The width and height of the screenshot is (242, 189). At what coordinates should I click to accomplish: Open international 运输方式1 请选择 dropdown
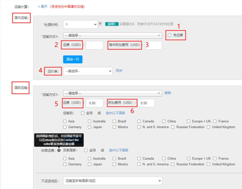[x=113, y=93]
